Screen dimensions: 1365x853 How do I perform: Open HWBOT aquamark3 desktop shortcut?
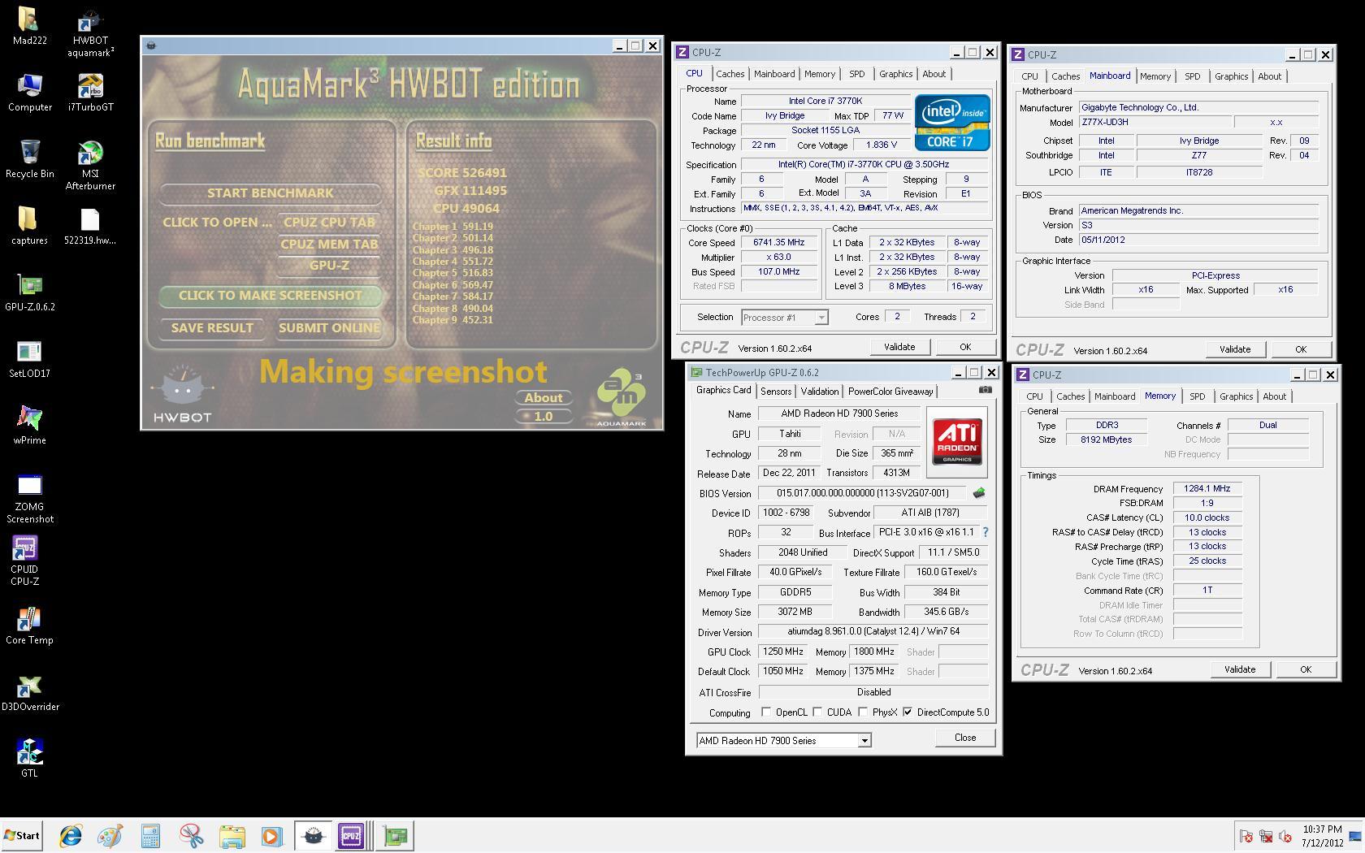(x=90, y=32)
